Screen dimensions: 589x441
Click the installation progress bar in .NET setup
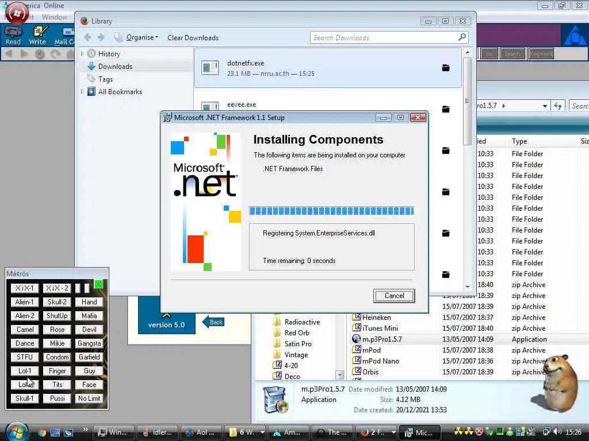[331, 211]
